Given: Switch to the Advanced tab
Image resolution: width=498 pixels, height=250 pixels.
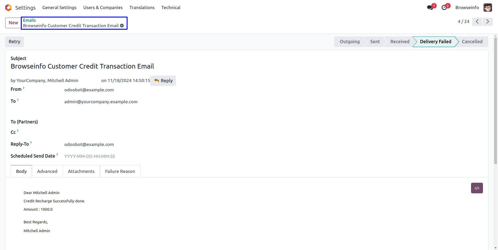Looking at the screenshot, I should (47, 171).
